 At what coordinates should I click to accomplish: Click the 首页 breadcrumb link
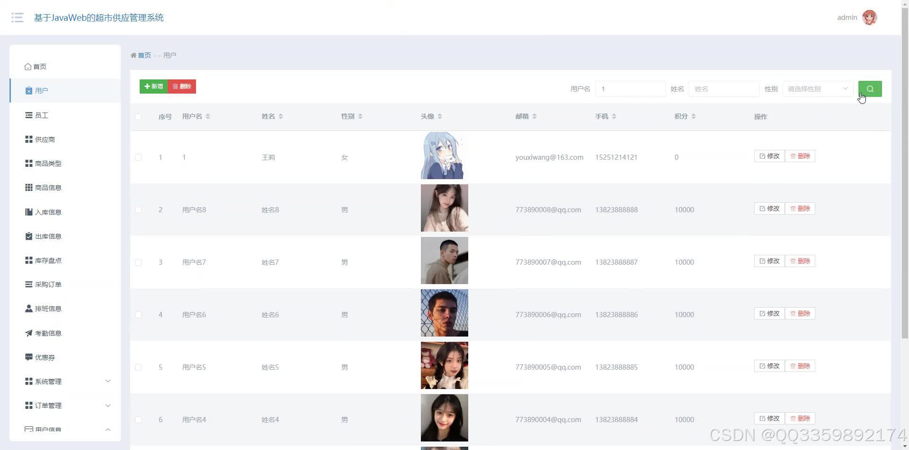144,55
